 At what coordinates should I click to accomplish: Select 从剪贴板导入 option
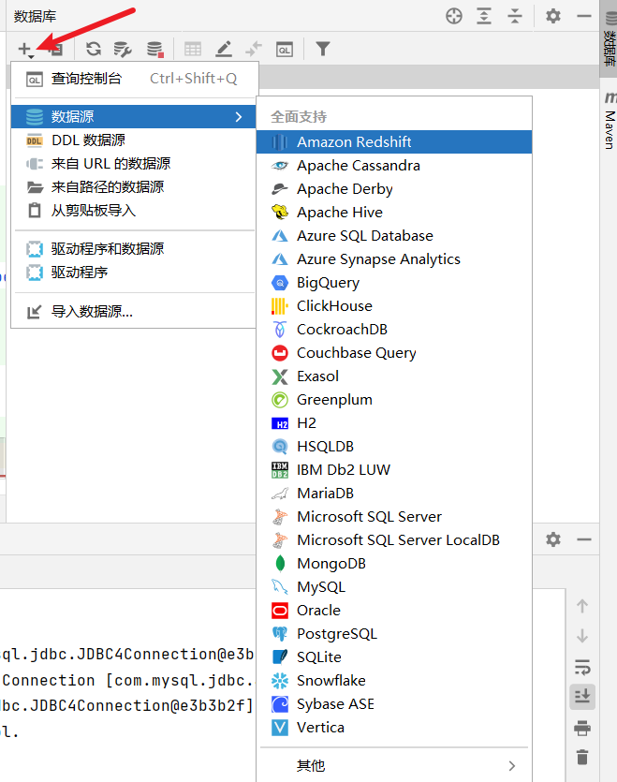point(135,211)
